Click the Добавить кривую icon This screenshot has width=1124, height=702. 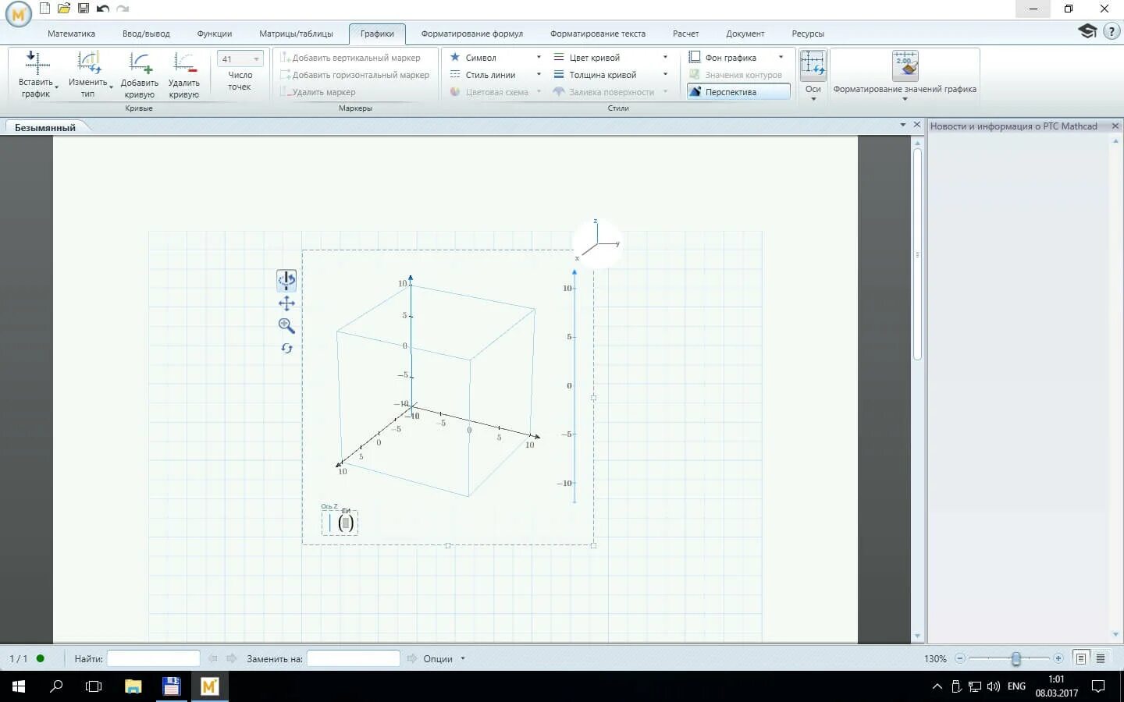point(140,63)
